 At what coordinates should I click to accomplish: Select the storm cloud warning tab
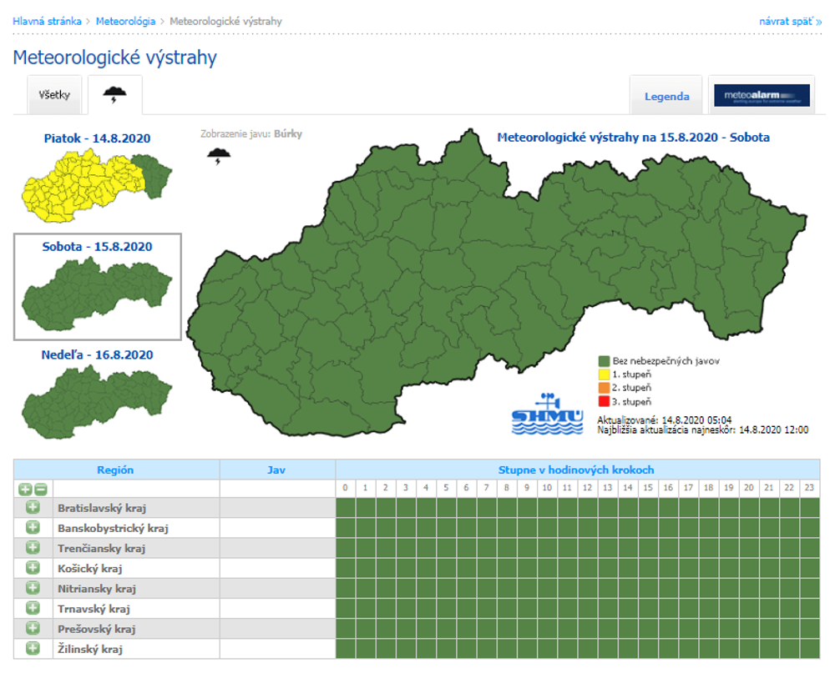point(114,95)
